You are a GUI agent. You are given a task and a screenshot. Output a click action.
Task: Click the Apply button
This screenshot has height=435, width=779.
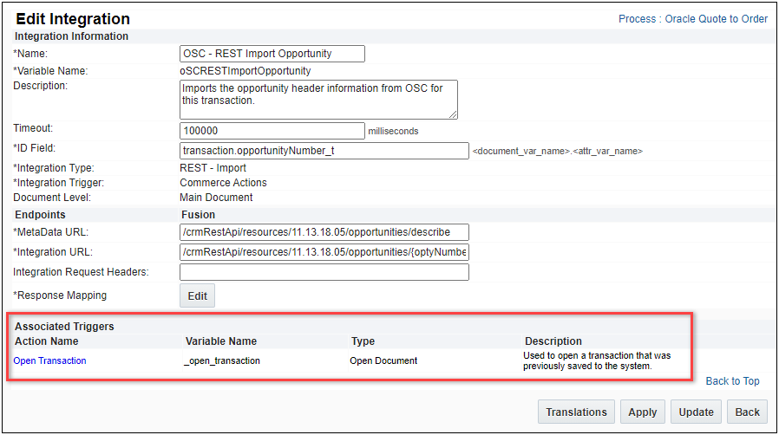643,412
